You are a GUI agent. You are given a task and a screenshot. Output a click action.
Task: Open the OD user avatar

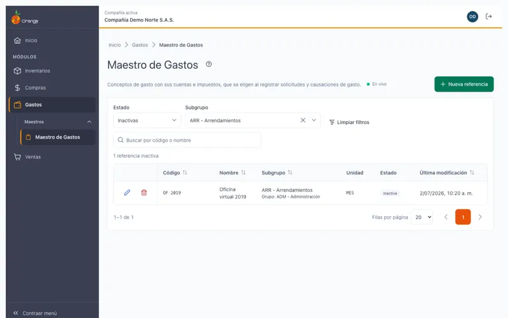pos(472,17)
